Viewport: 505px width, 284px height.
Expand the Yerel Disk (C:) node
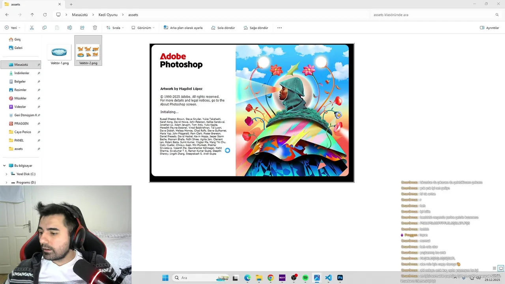tap(6, 174)
